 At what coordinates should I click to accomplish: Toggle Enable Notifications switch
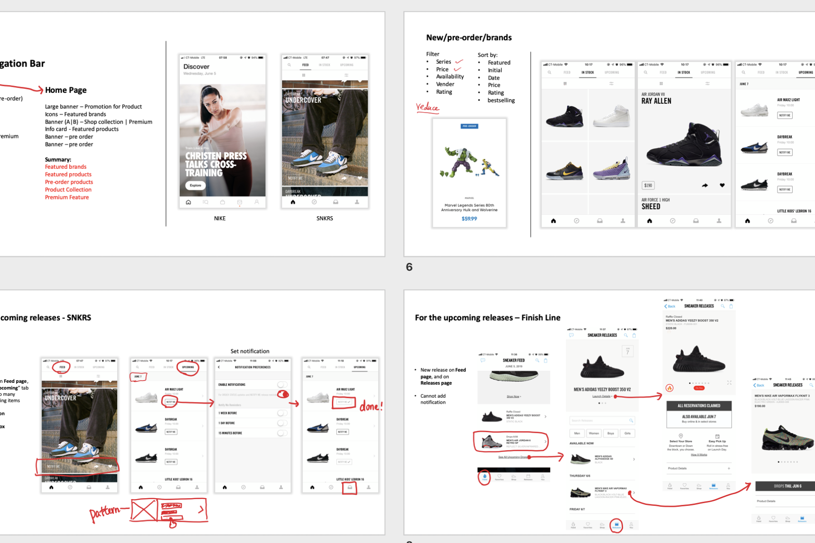pos(282,385)
